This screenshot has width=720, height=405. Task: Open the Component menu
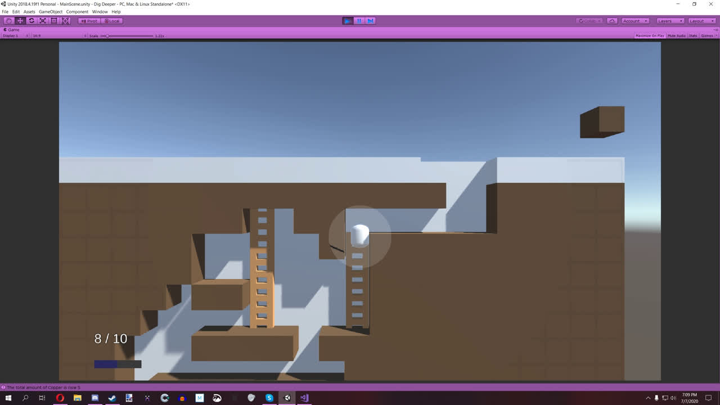[x=77, y=12]
